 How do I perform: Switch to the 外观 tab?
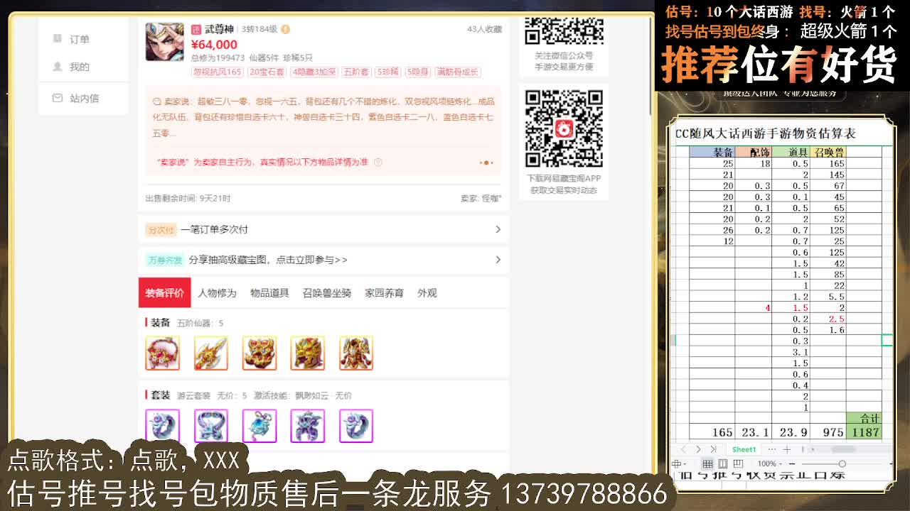tap(427, 292)
